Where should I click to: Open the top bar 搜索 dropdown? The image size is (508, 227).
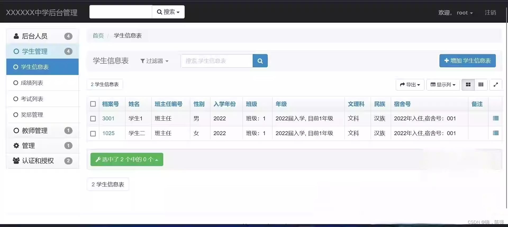(x=168, y=12)
